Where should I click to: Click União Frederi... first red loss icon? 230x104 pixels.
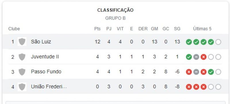click(189, 87)
